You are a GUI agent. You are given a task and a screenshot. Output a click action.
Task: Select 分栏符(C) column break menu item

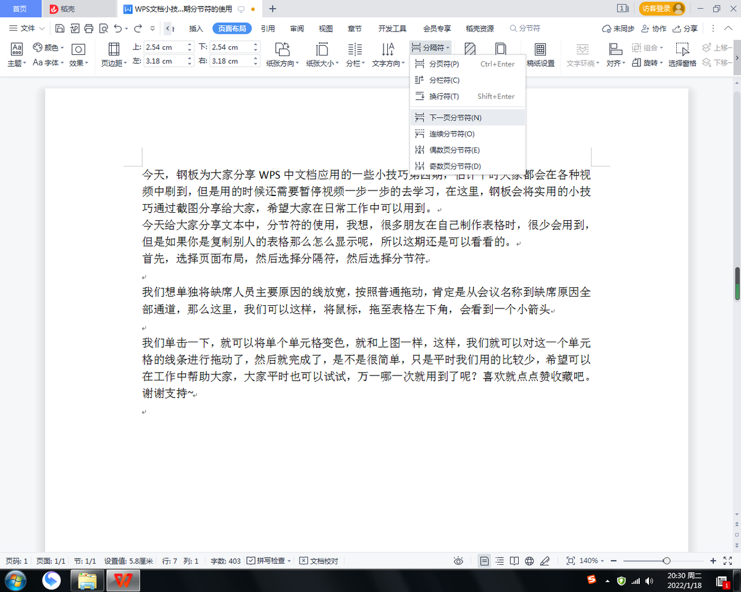[467, 80]
